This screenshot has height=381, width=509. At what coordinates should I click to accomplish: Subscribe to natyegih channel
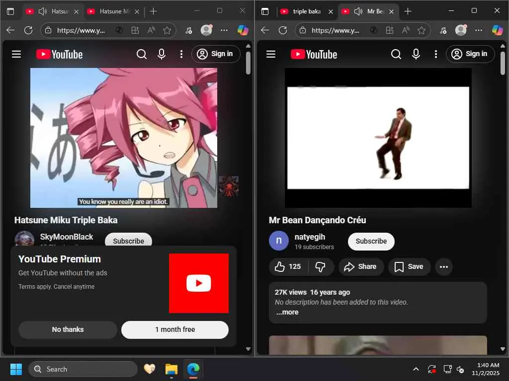(x=371, y=241)
